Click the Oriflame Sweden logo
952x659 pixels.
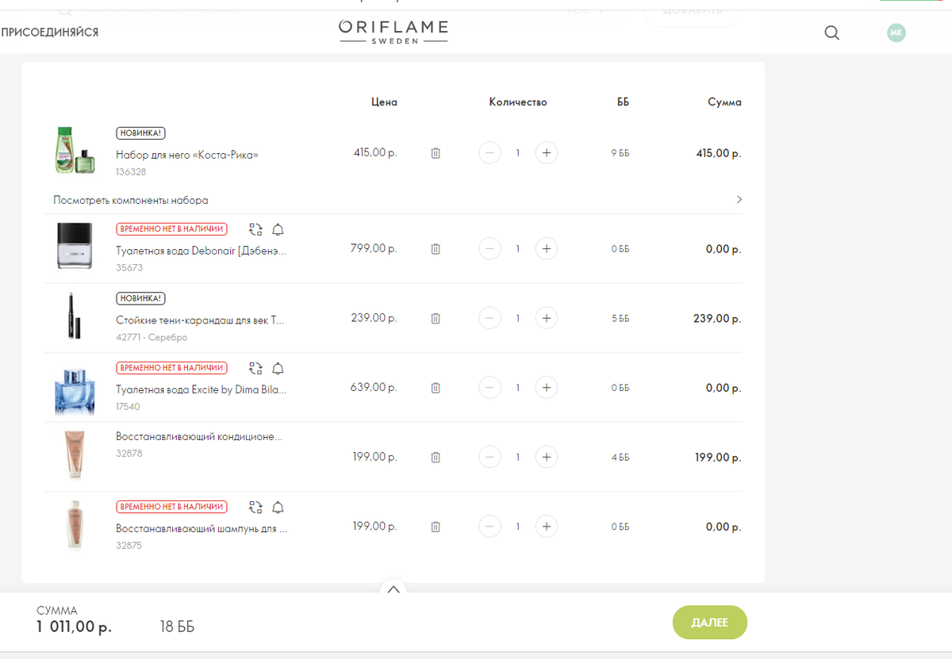click(x=393, y=32)
